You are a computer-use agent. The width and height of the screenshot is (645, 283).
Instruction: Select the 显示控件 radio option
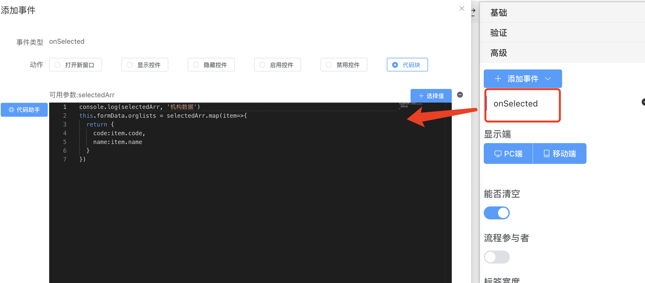pyautogui.click(x=130, y=65)
